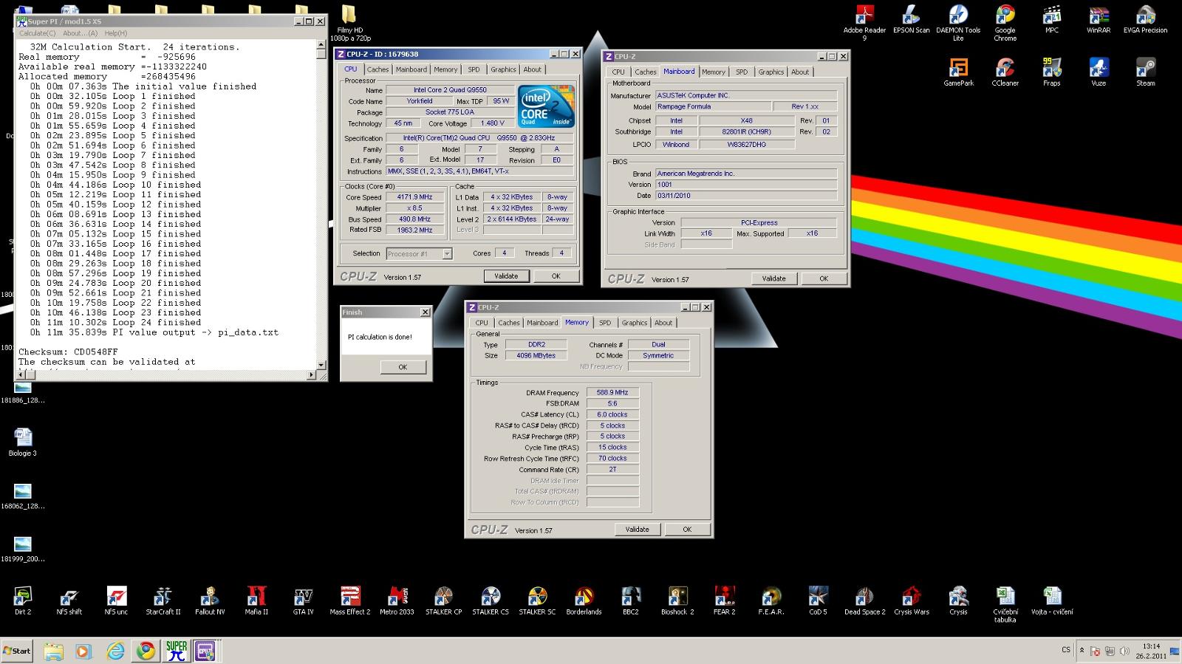Click Super PI vertical scrollbar up arrow
Viewport: 1182px width, 664px height.
(321, 44)
